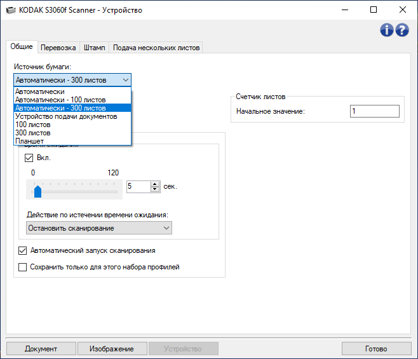Viewport: 418px width, 359px height.
Task: Select highlighted Автоматически - 300 листов list item
Action: [72, 108]
